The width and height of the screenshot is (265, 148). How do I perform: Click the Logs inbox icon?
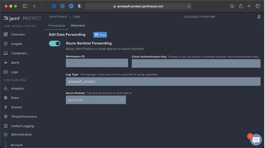pos(6,72)
